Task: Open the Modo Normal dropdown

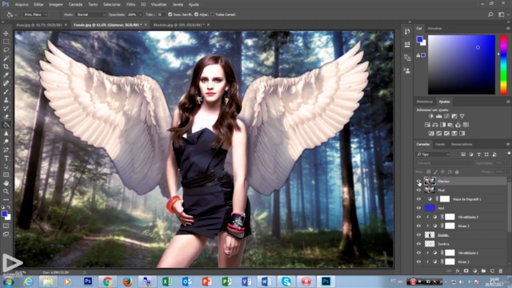Action: [90, 14]
